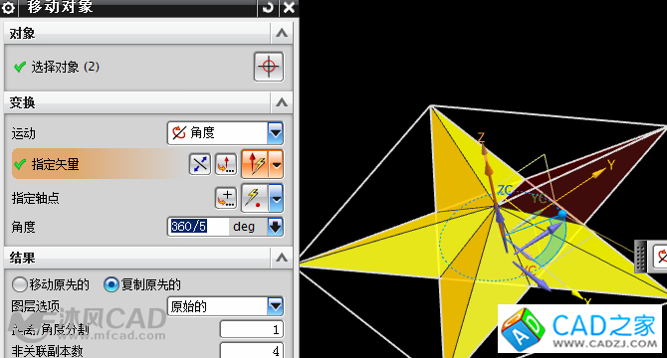Click the reset dialog arrow icon
The width and height of the screenshot is (667, 358).
click(269, 7)
